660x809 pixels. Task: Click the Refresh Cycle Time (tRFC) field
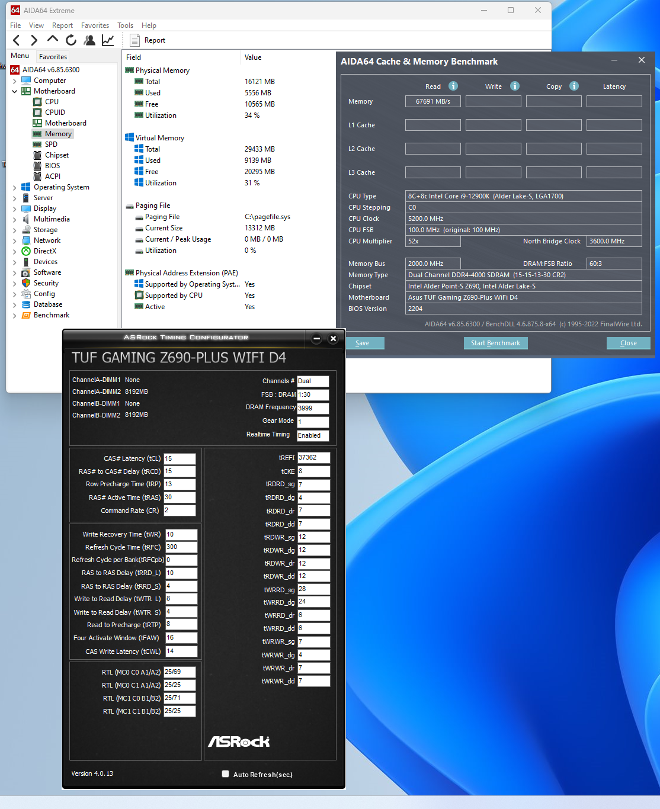(181, 547)
